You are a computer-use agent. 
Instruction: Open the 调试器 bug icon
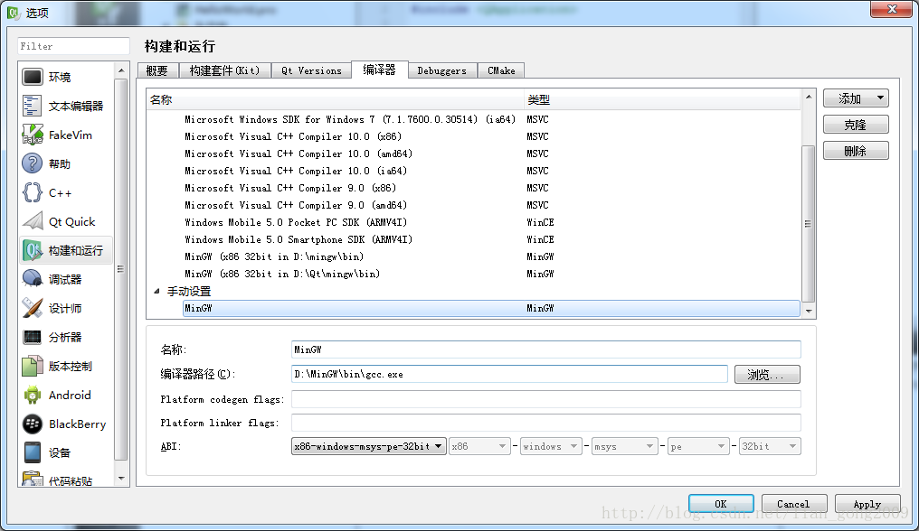pyautogui.click(x=33, y=279)
